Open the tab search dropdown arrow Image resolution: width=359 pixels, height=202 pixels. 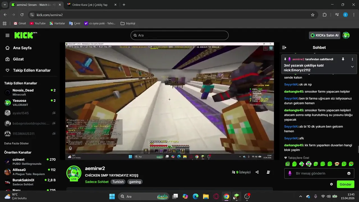(4, 5)
